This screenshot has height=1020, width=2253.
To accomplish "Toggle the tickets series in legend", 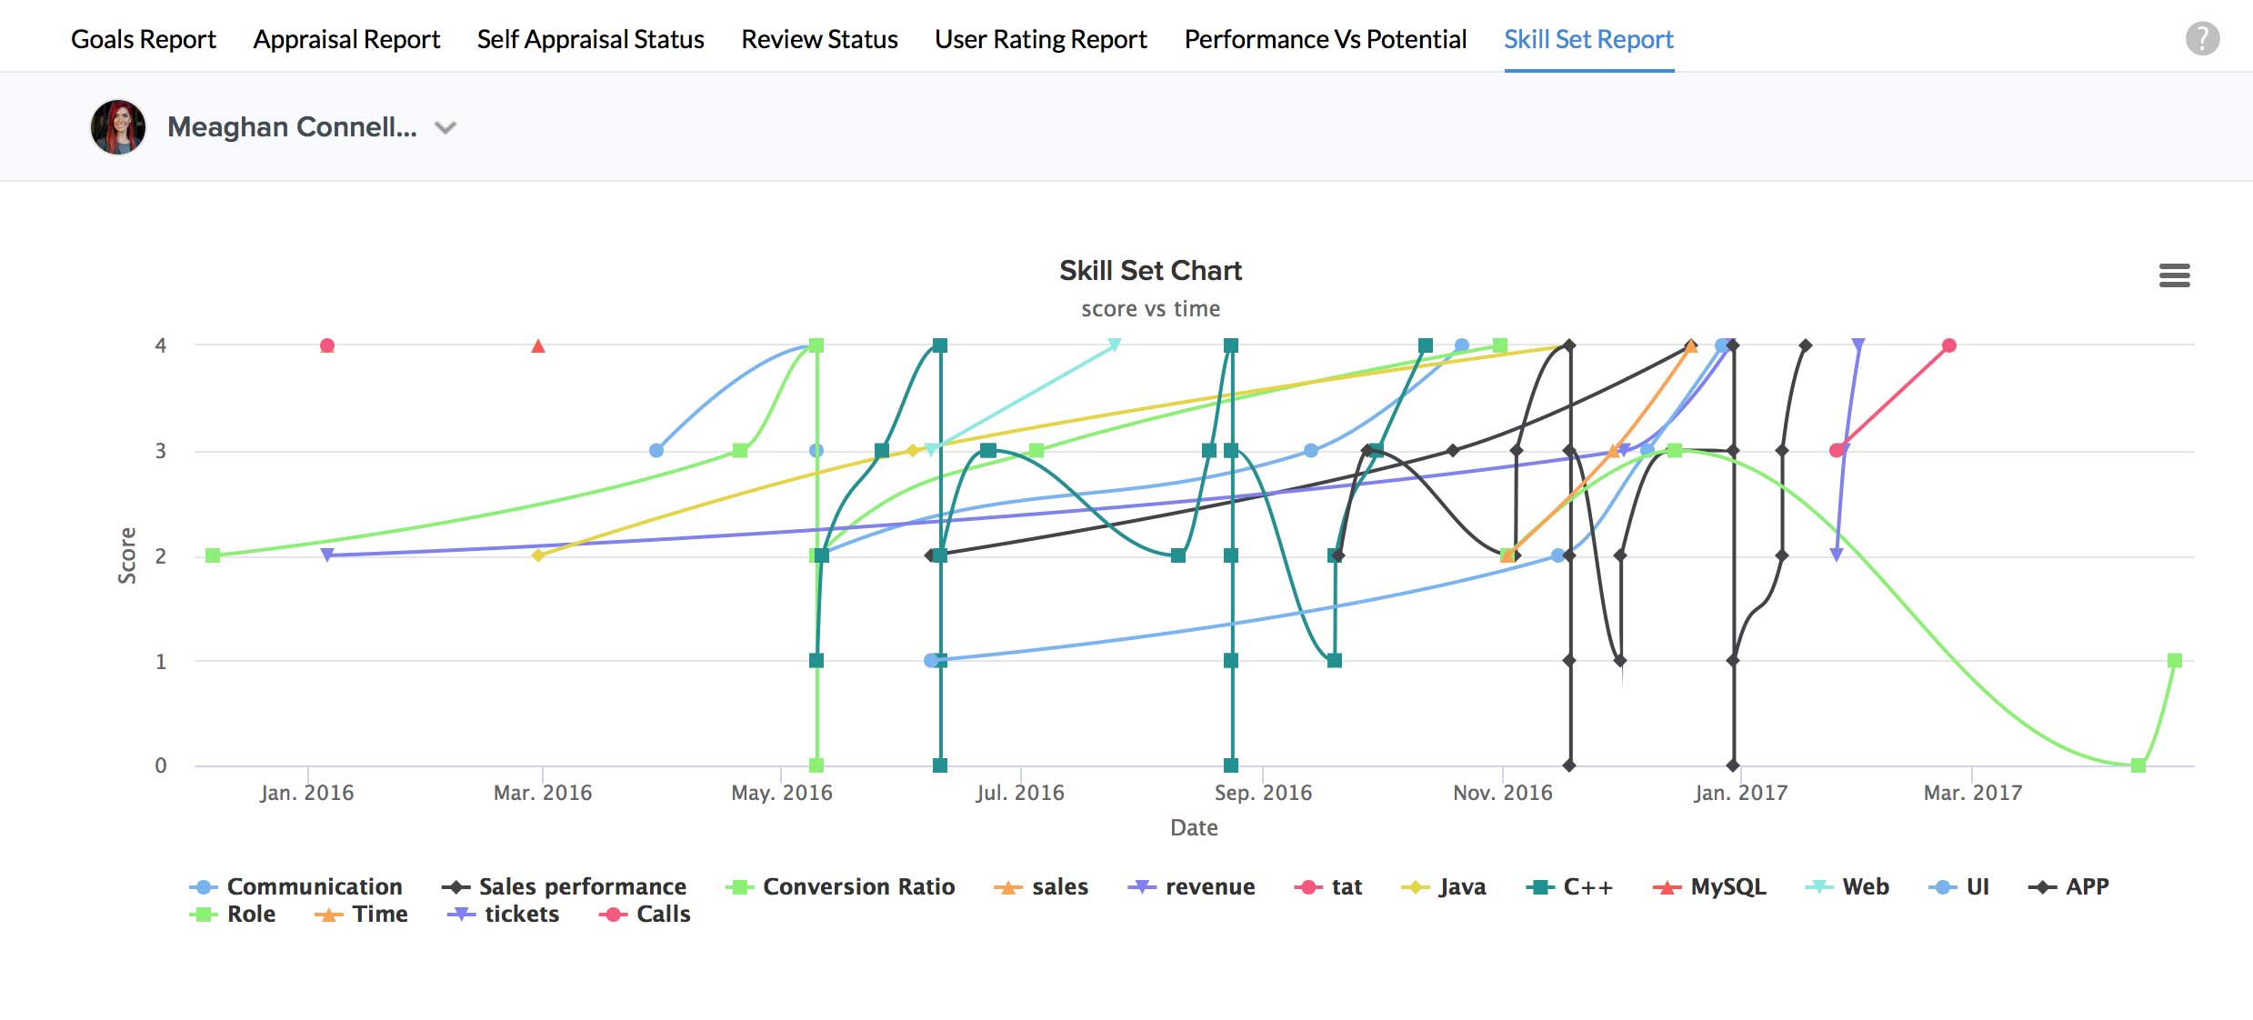I will point(521,914).
